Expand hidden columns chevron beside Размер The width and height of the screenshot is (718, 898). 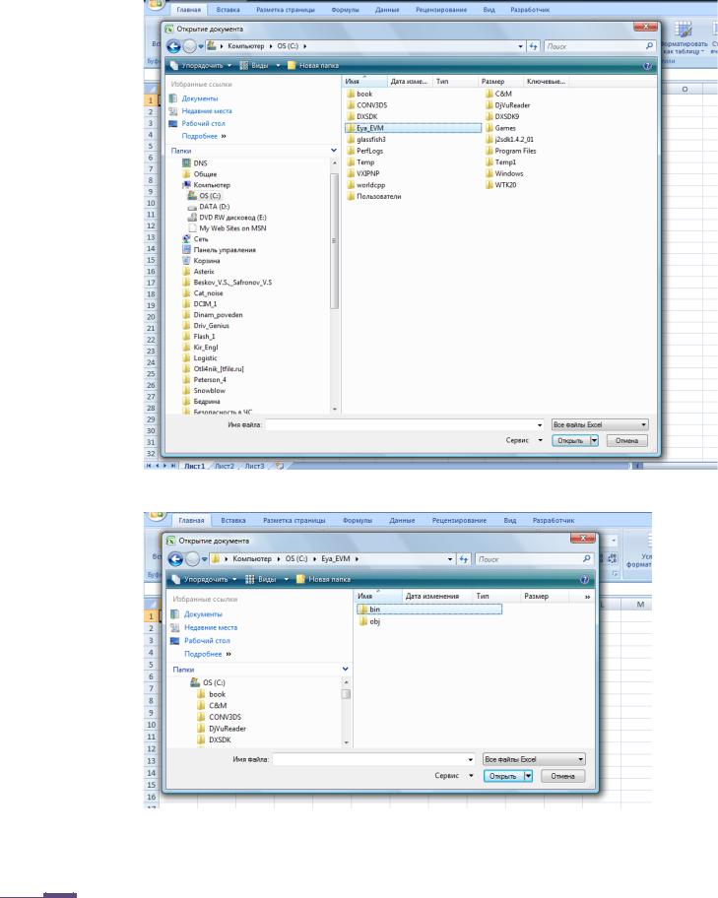tap(587, 597)
